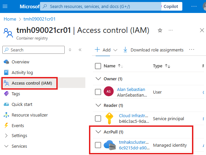The height and width of the screenshot is (155, 206).
Task: Focus the global search resources box
Action: pyautogui.click(x=101, y=6)
